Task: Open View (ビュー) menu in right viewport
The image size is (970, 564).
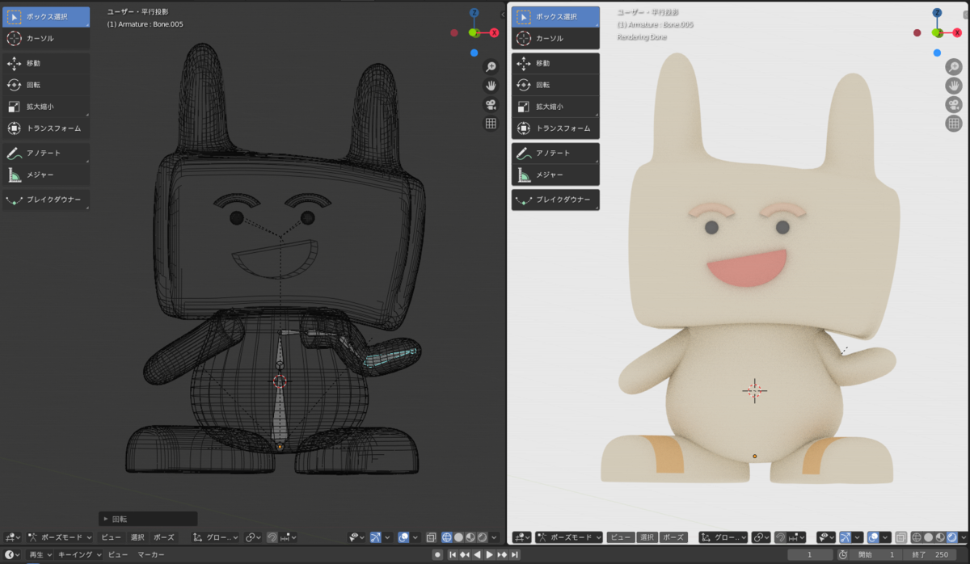Action: (x=621, y=537)
